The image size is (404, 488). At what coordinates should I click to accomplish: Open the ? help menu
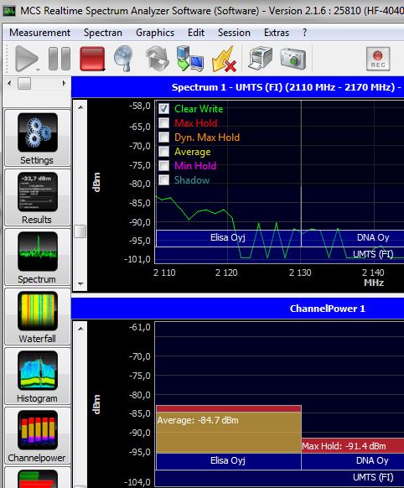pyautogui.click(x=304, y=33)
